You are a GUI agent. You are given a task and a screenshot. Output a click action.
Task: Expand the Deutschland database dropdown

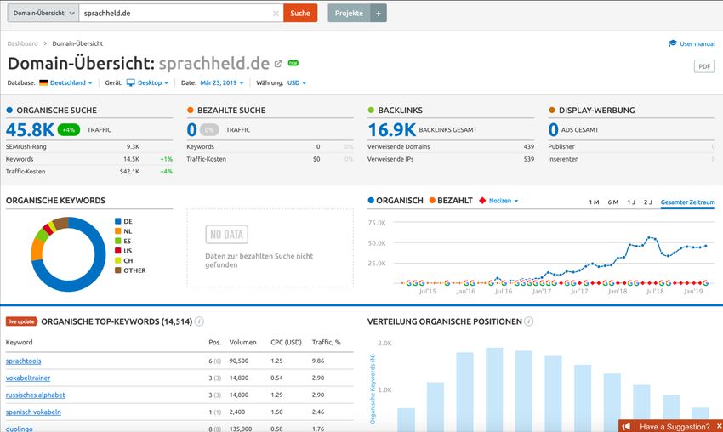[71, 83]
